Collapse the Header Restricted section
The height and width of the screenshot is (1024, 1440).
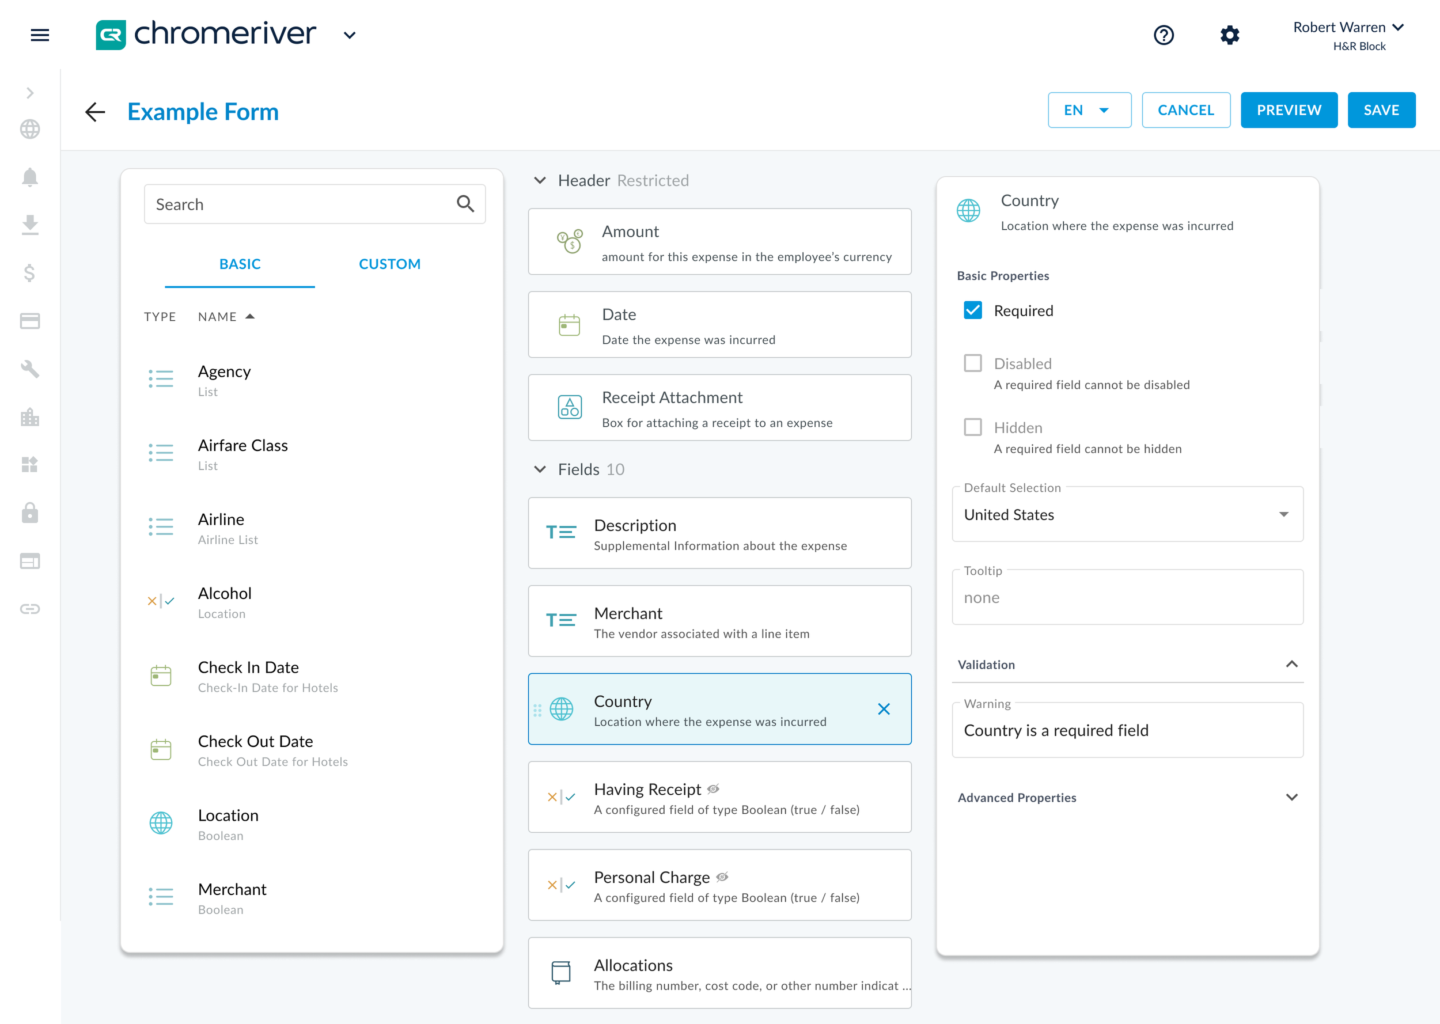(540, 180)
